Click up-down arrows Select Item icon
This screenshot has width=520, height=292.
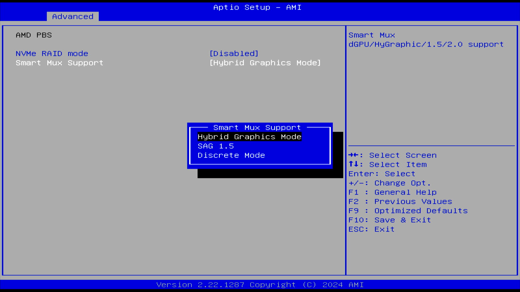point(353,164)
